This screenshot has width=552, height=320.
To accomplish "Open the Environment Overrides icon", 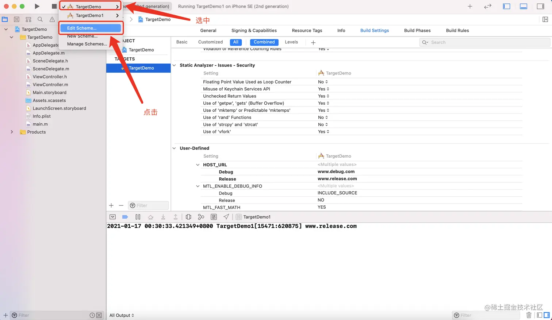I will [214, 217].
